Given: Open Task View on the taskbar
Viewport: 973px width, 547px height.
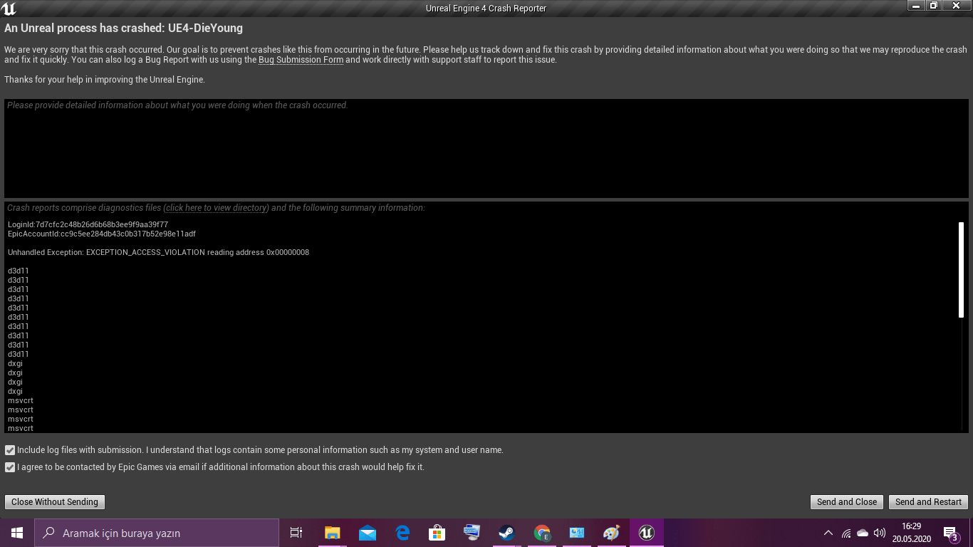Looking at the screenshot, I should click(296, 533).
